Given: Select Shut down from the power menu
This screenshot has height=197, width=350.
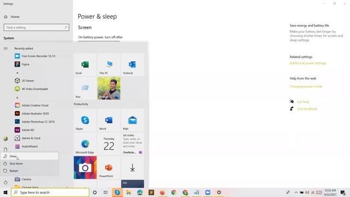Looking at the screenshot, I should (30, 164).
